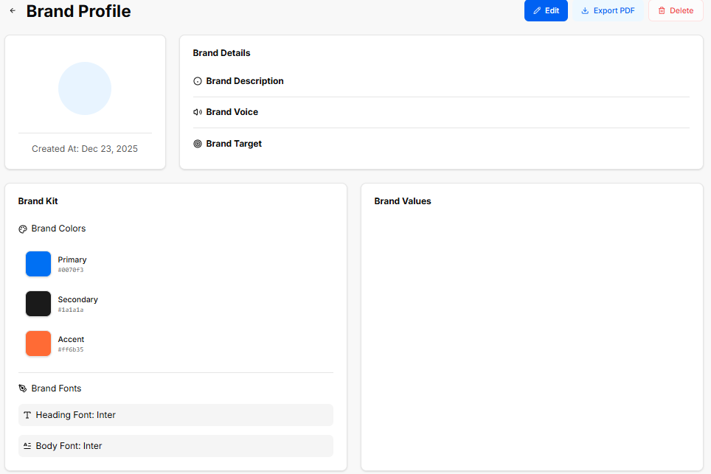
Task: Click the Brand Details card title
Action: (222, 53)
